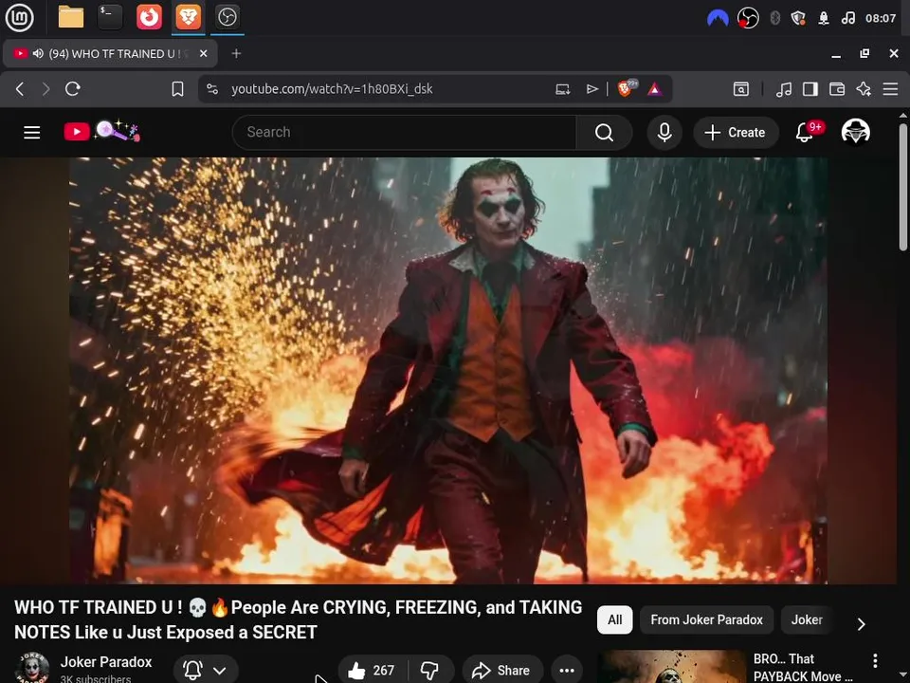Open Brave Wallet
The width and height of the screenshot is (910, 683).
tap(837, 89)
